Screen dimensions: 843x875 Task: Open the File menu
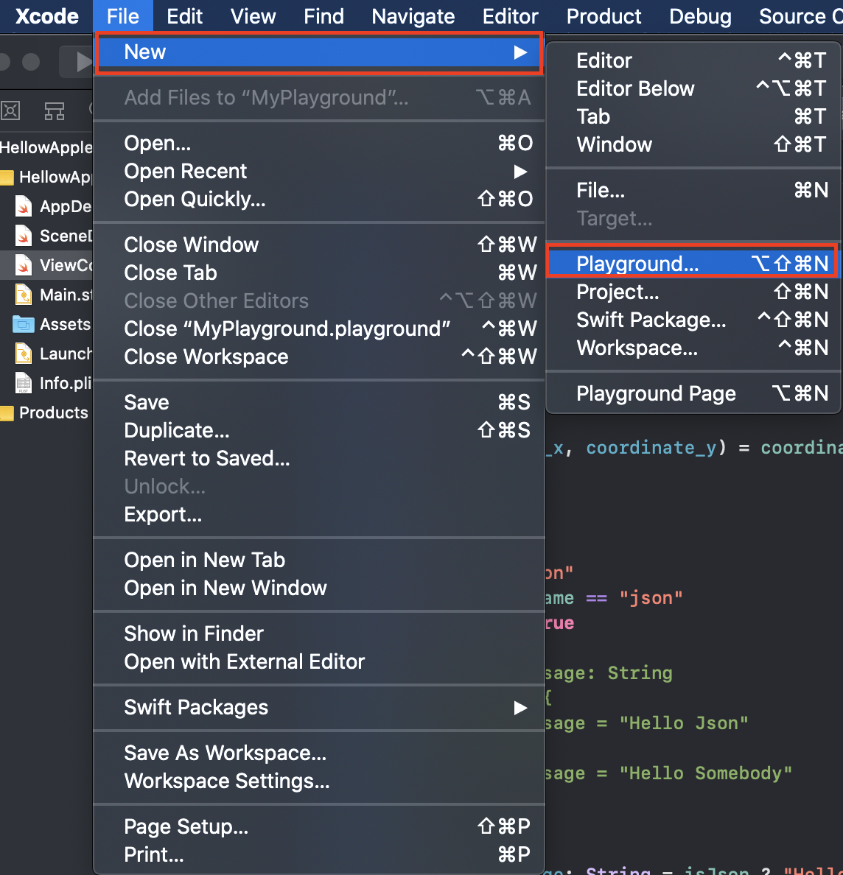[123, 16]
